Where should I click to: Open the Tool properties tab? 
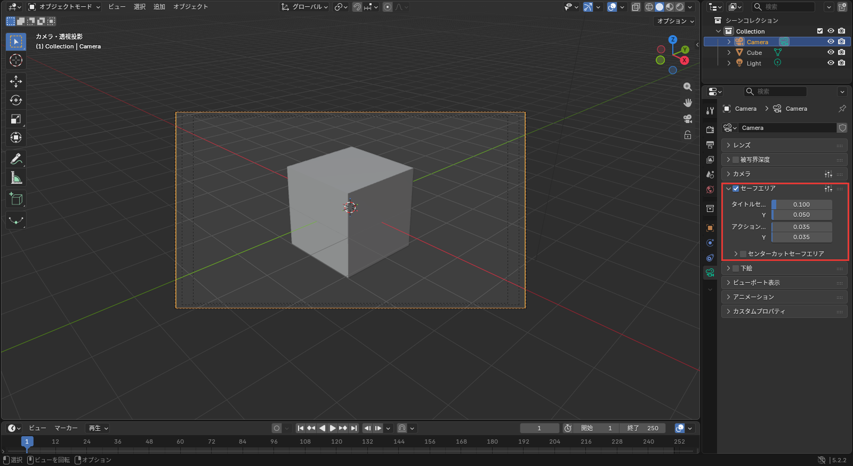[x=710, y=111]
